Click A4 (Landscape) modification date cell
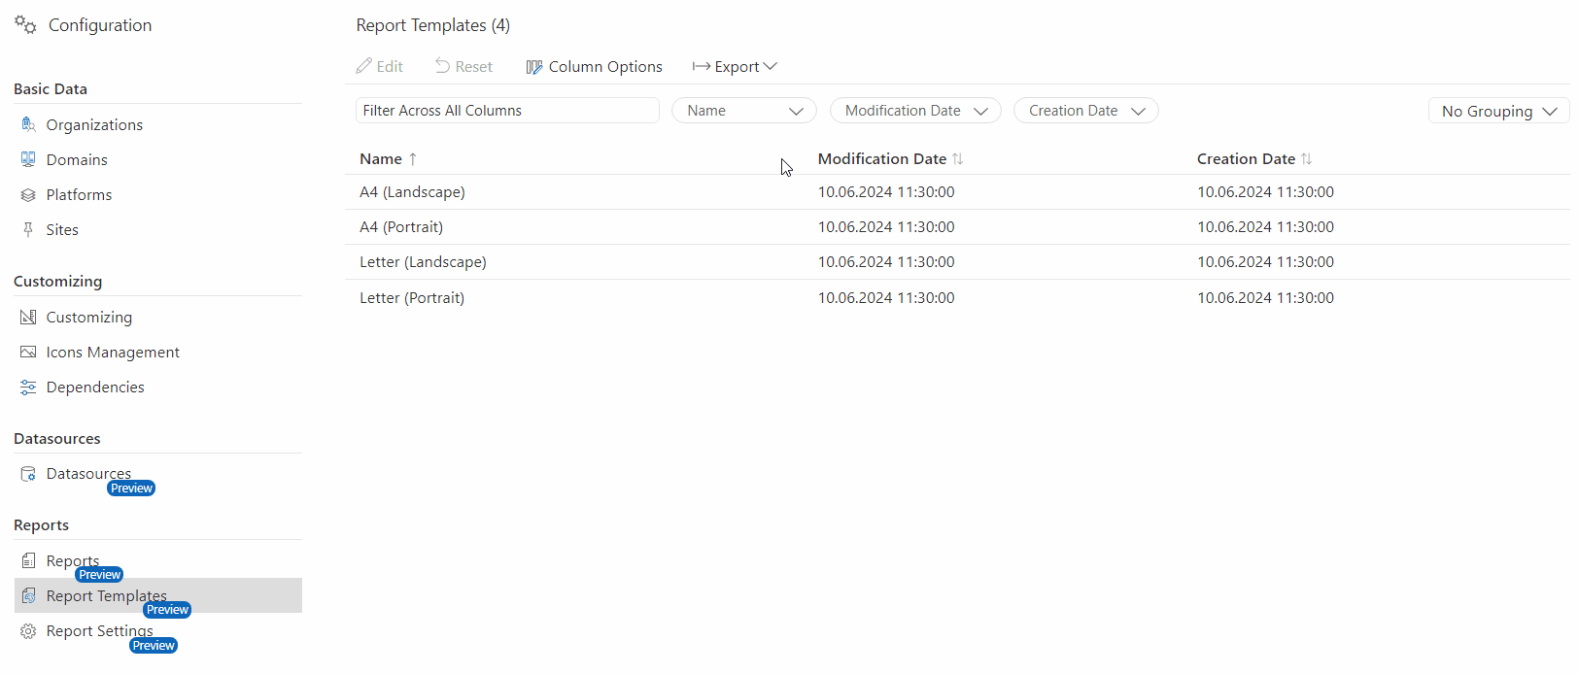The image size is (1578, 674). point(886,192)
